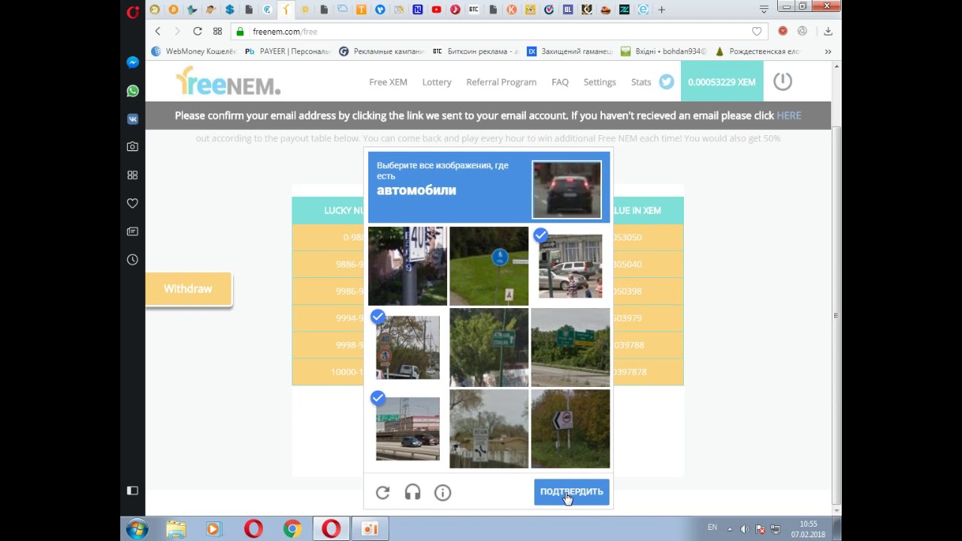Viewport: 962px width, 541px height.
Task: Show hidden system tray icons arrow
Action: click(x=729, y=529)
